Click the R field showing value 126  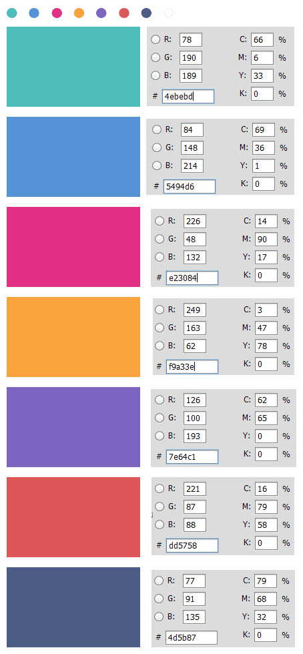(195, 400)
